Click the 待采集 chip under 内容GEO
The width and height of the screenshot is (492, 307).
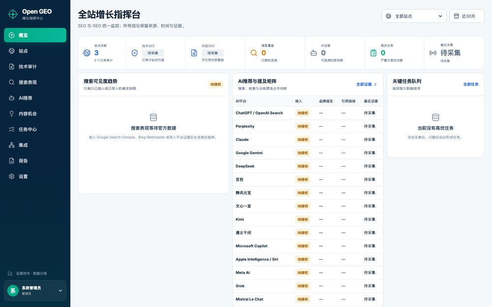point(213,53)
